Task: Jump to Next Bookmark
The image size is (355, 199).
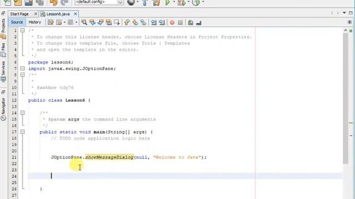Action: [135, 22]
